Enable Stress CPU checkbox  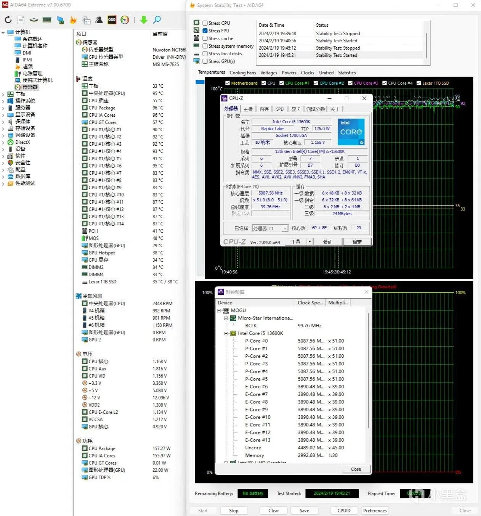pos(205,23)
